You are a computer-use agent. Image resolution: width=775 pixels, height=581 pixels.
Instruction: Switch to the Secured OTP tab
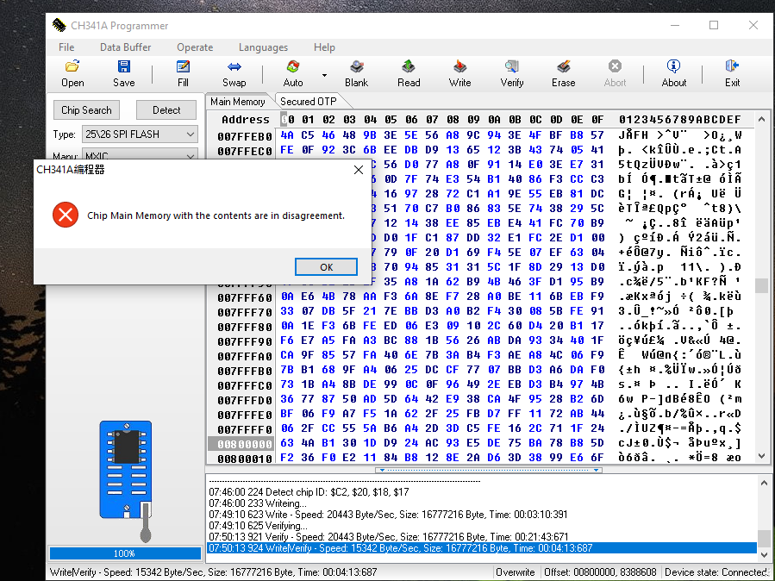pyautogui.click(x=309, y=102)
